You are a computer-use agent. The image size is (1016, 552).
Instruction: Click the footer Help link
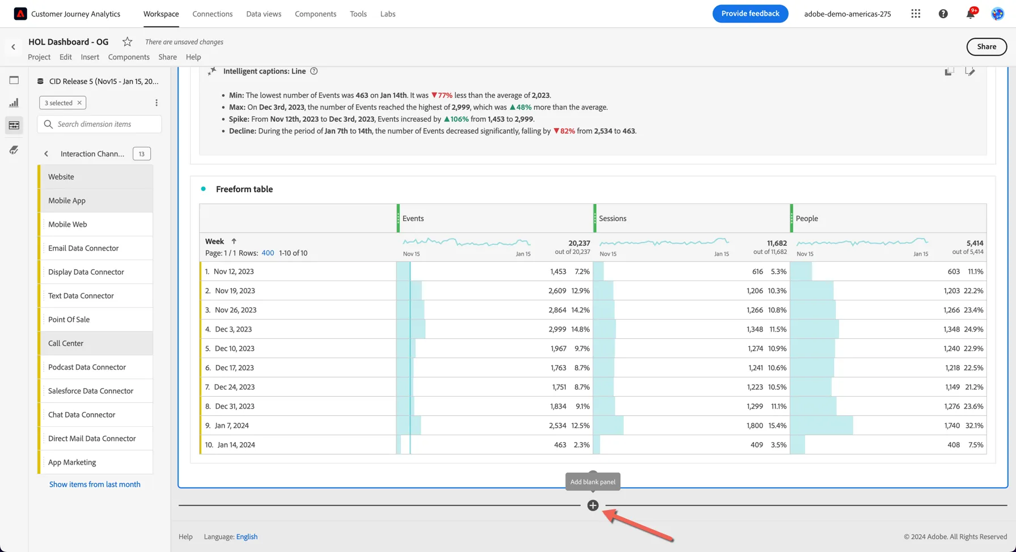[x=185, y=537]
